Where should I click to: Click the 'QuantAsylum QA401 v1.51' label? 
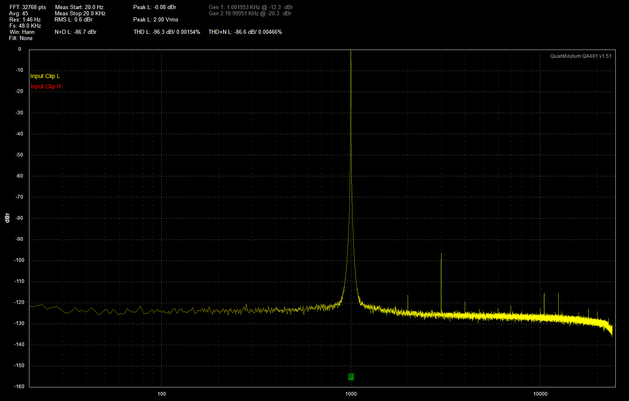[581, 56]
